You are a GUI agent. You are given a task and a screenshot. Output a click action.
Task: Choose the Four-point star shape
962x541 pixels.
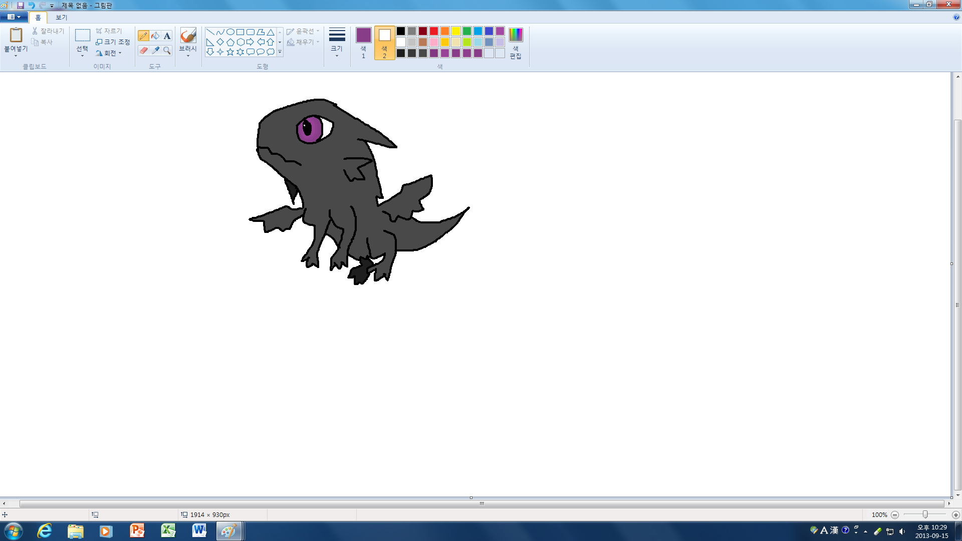point(220,52)
